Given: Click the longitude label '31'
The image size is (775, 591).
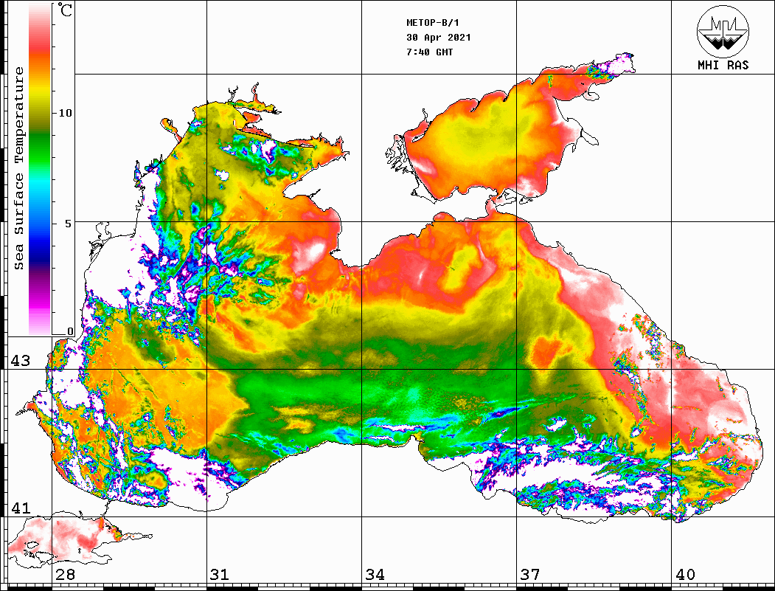Looking at the screenshot, I should tap(220, 574).
